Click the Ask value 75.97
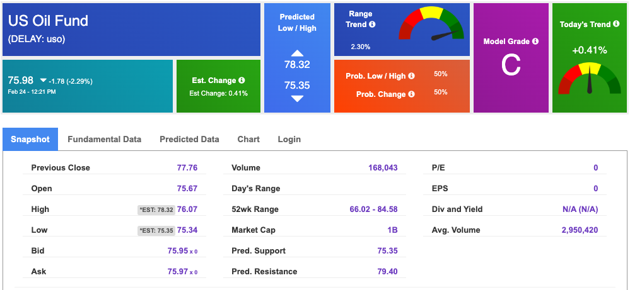The width and height of the screenshot is (630, 290). tap(178, 272)
